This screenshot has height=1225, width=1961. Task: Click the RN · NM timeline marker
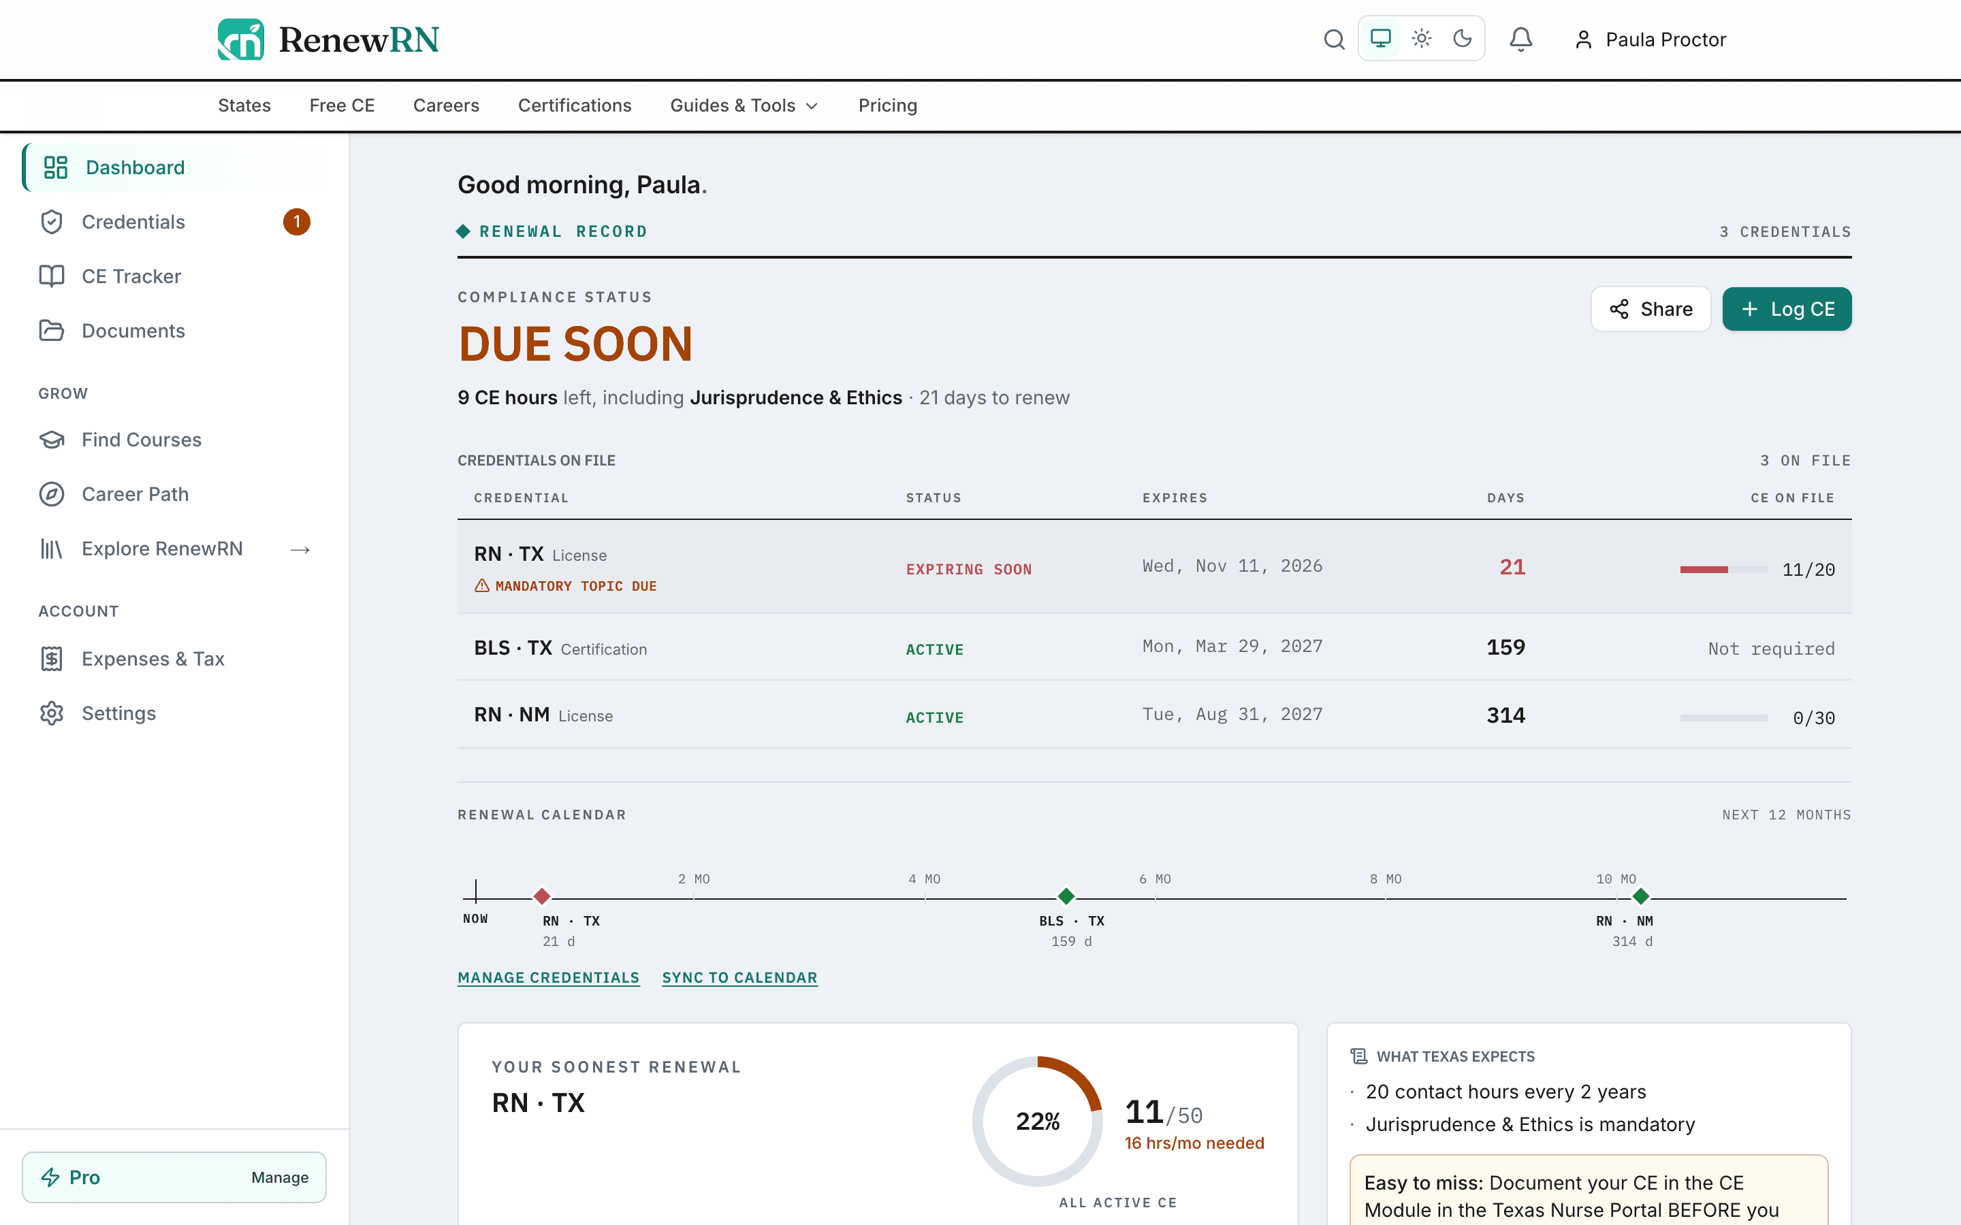pyautogui.click(x=1641, y=896)
